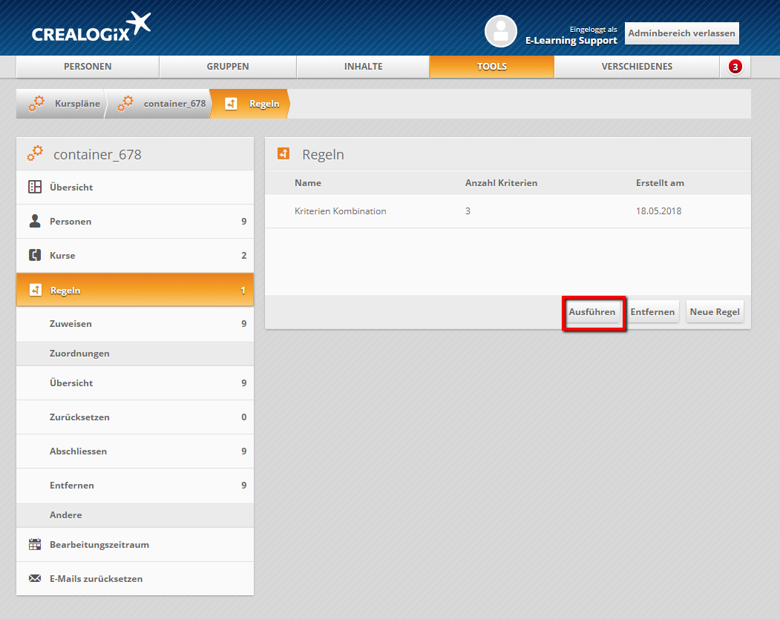Viewport: 780px width, 619px height.
Task: Click the user avatar icon
Action: click(x=500, y=31)
